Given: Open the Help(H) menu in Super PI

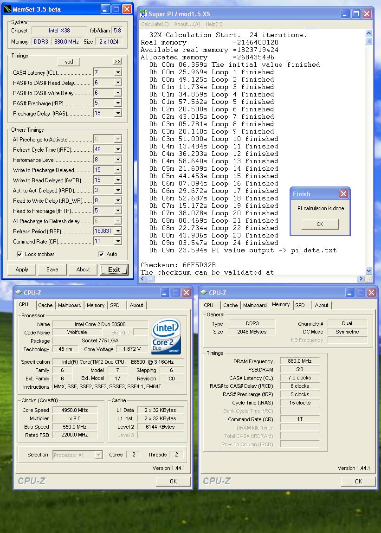Looking at the screenshot, I should click(x=214, y=24).
